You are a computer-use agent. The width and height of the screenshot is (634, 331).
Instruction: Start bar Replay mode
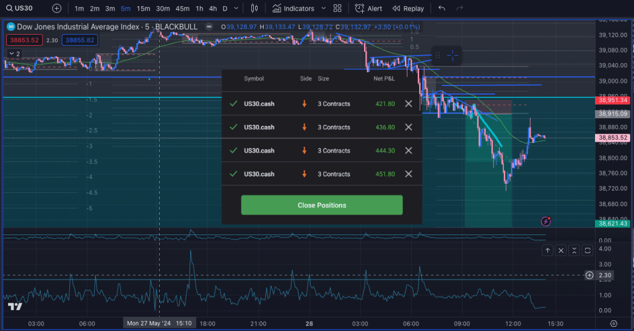pos(408,9)
